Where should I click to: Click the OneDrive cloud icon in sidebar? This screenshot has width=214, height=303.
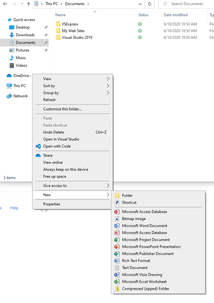(x=9, y=76)
